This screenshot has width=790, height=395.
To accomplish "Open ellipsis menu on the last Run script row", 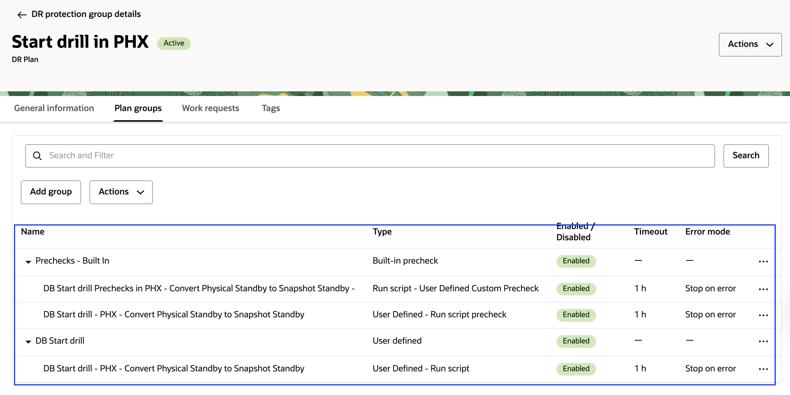I will click(763, 369).
